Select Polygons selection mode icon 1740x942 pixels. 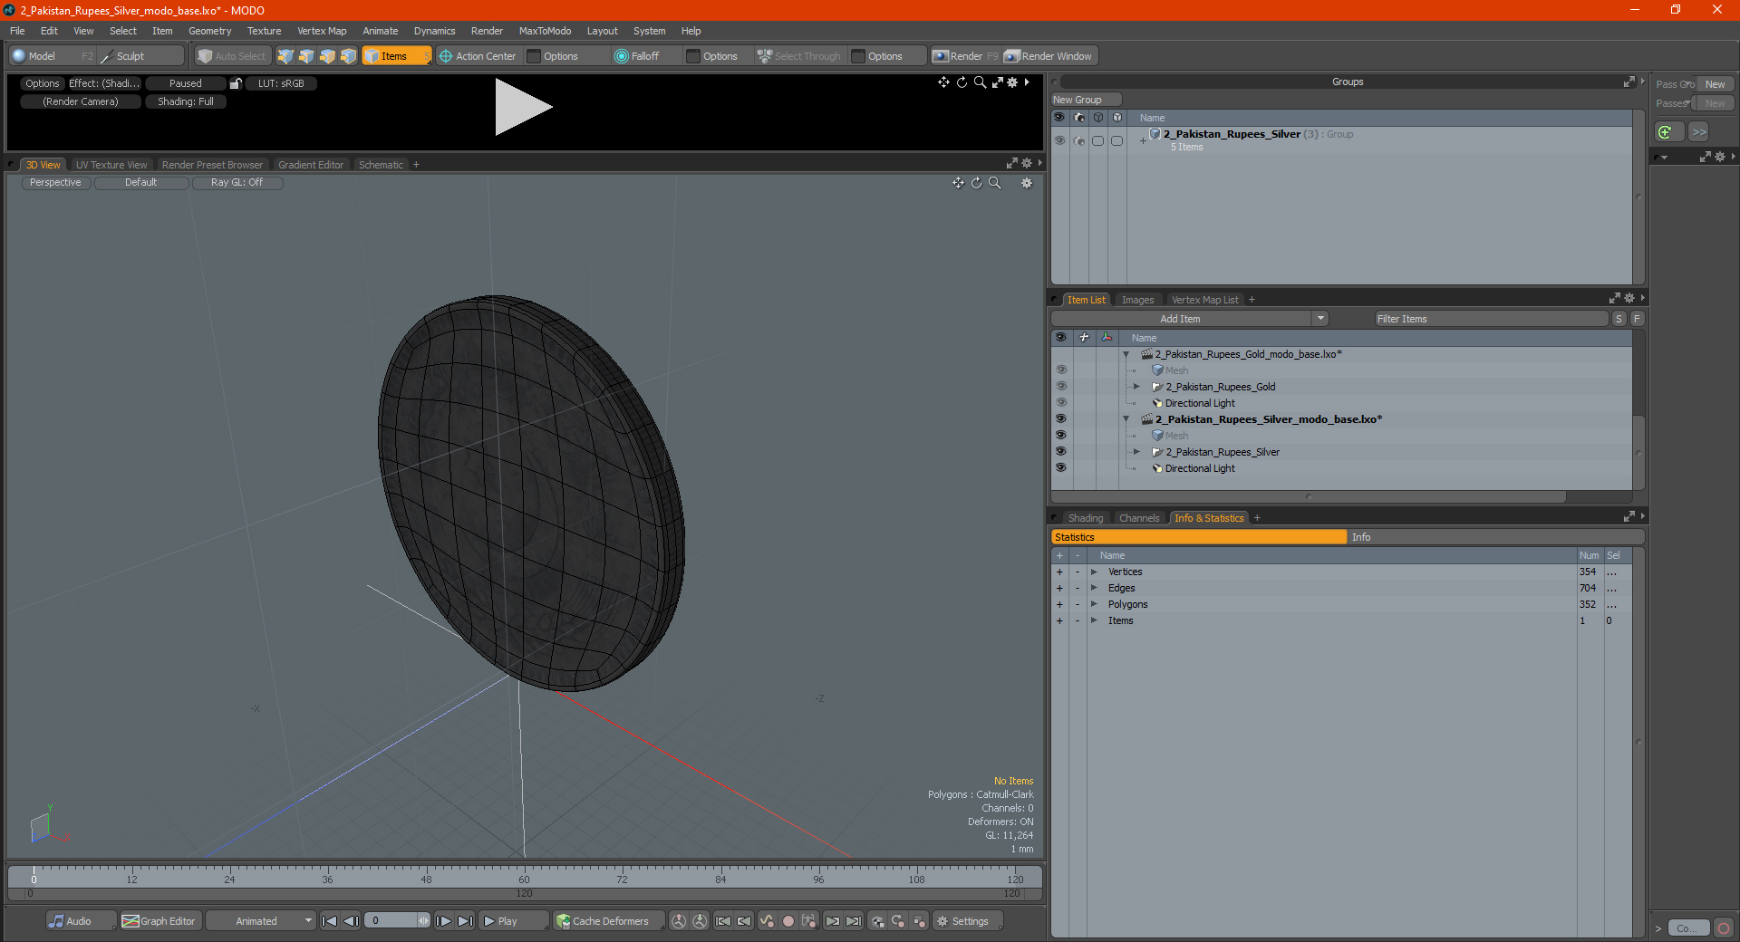327,56
